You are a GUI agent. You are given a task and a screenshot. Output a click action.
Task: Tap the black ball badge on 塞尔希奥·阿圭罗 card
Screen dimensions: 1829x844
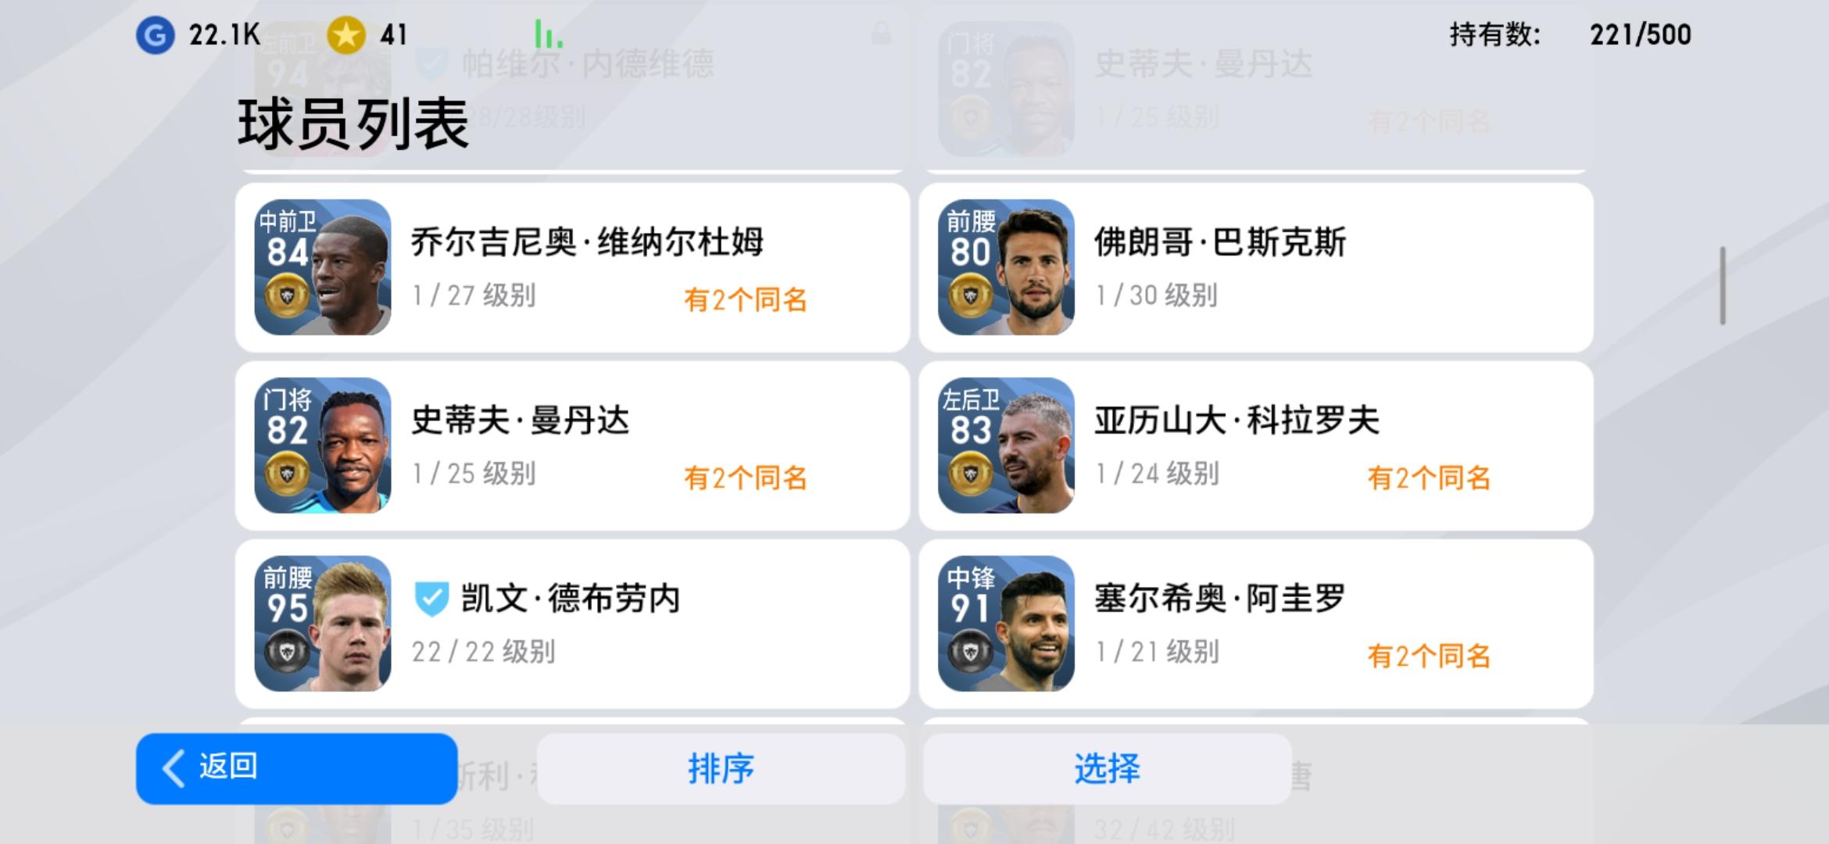point(970,652)
